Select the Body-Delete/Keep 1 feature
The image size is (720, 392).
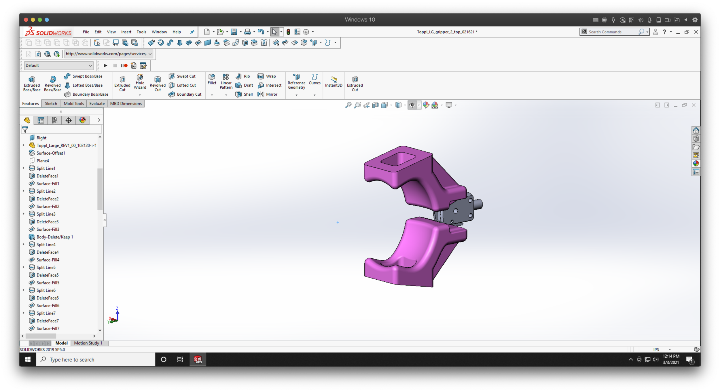[x=55, y=237]
